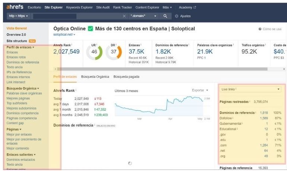This screenshot has height=171, width=287.
Task: Switch to the Perfil de enlaces tab
Action: (65, 77)
